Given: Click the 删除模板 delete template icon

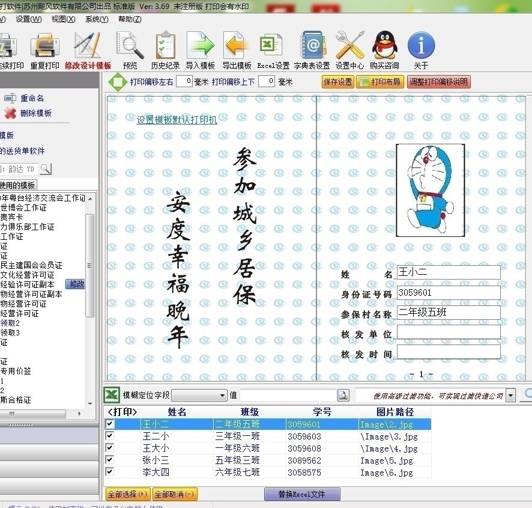Looking at the screenshot, I should pyautogui.click(x=9, y=112).
